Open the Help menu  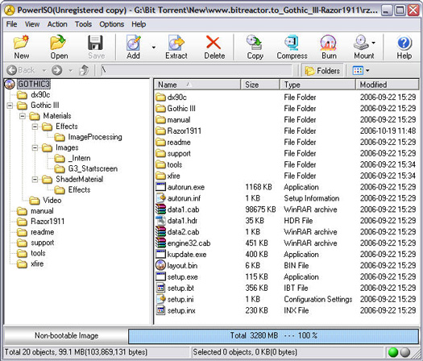pos(139,24)
